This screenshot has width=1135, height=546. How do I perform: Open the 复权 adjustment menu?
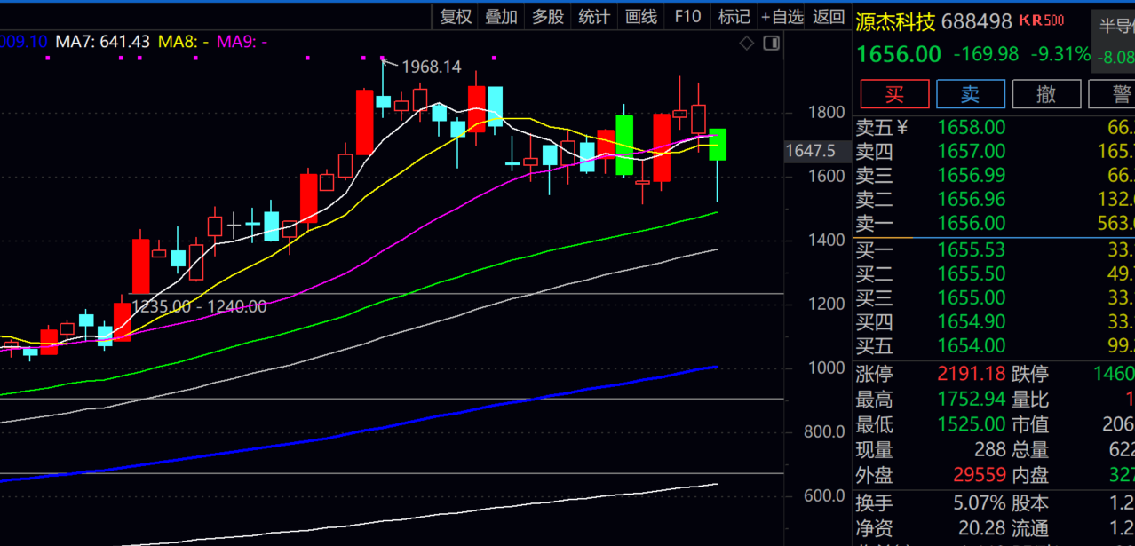pyautogui.click(x=456, y=16)
